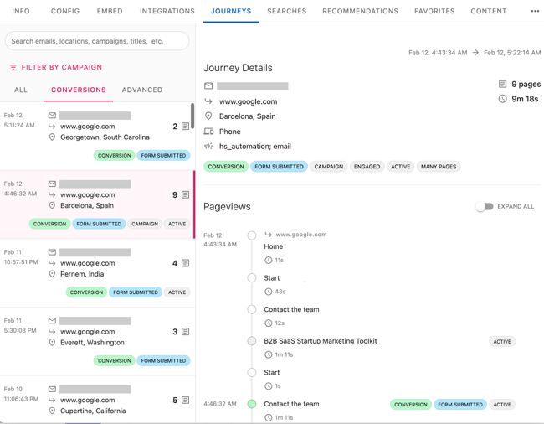Click the location pin icon on Everett row
This screenshot has width=544, height=424.
pos(52,343)
